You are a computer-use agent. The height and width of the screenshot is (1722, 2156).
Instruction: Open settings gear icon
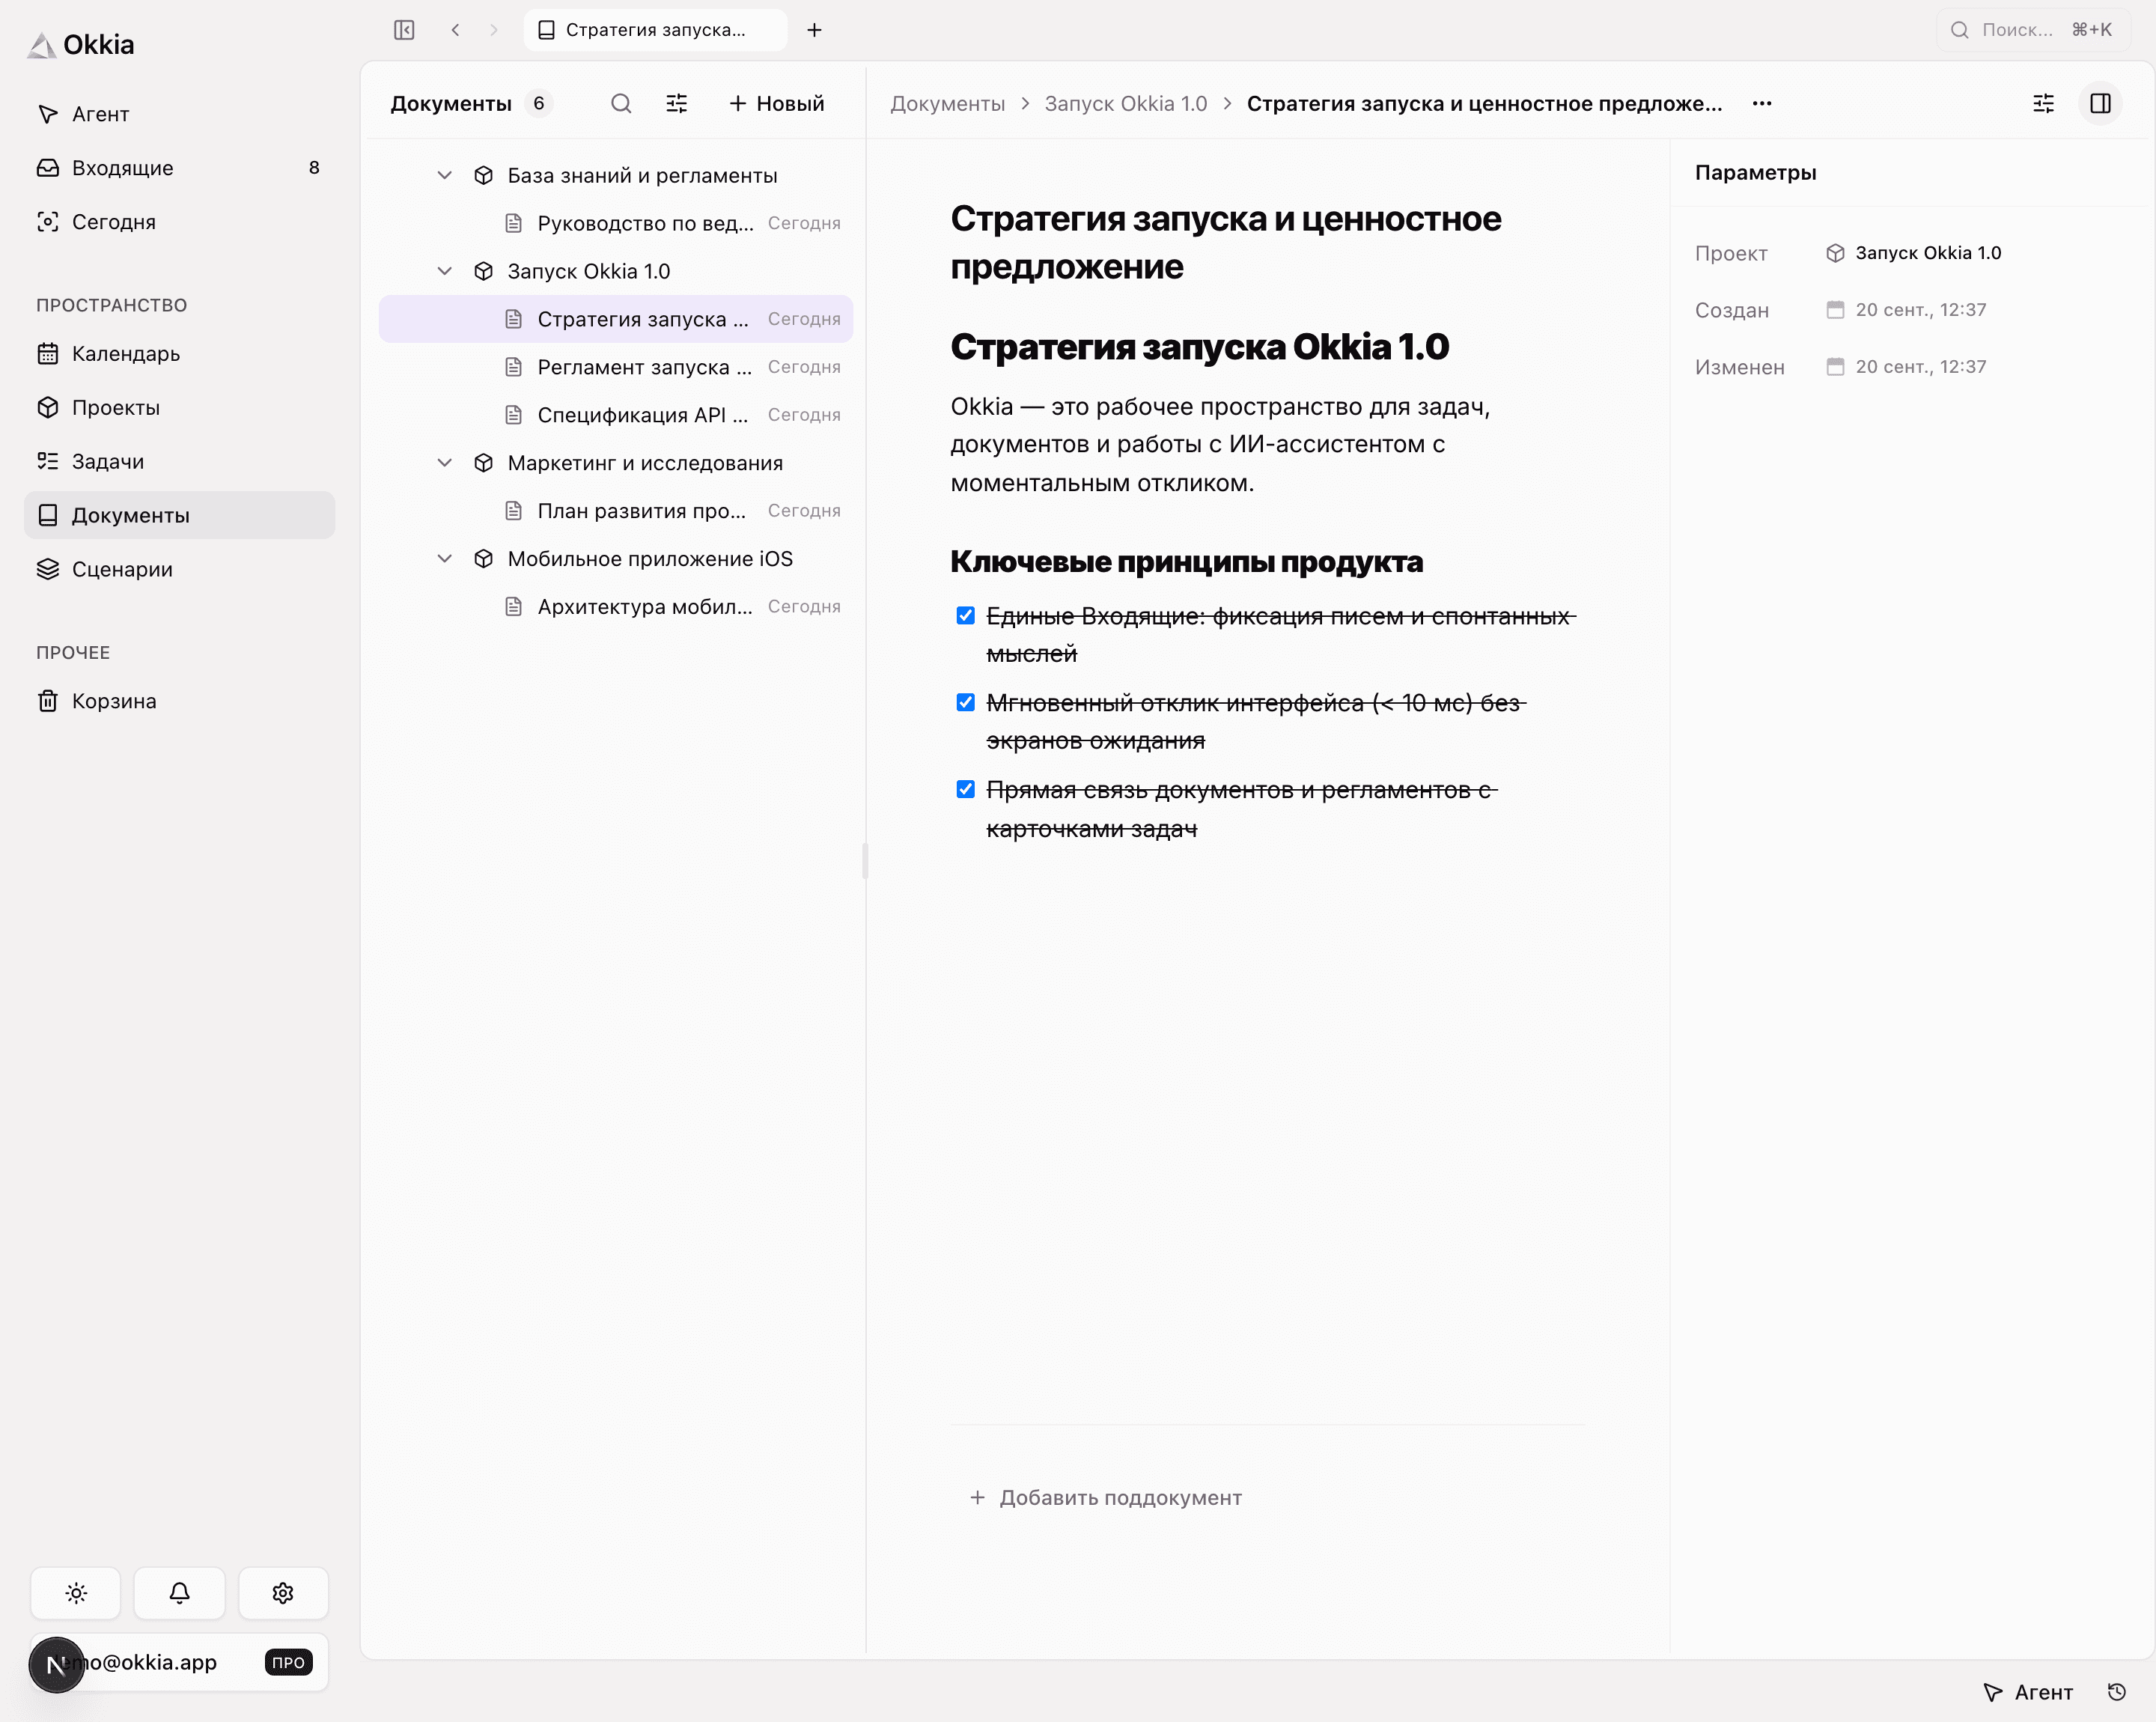283,1593
